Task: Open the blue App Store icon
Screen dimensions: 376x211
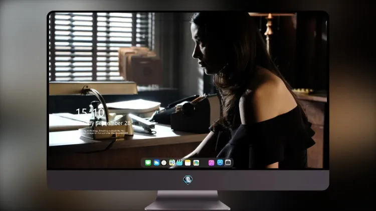Action: 220,162
